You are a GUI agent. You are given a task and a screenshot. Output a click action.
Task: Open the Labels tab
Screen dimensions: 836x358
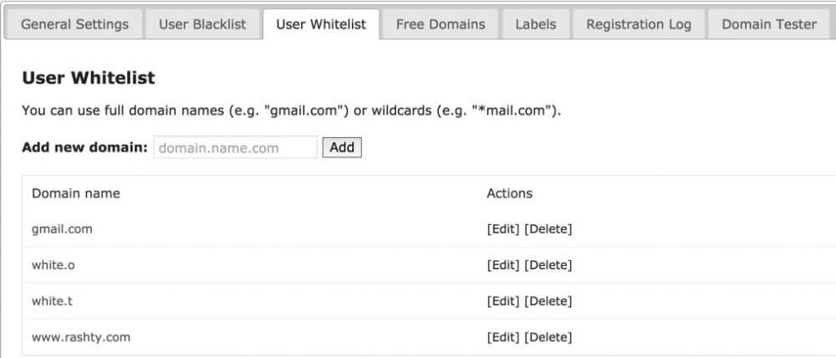pos(536,24)
